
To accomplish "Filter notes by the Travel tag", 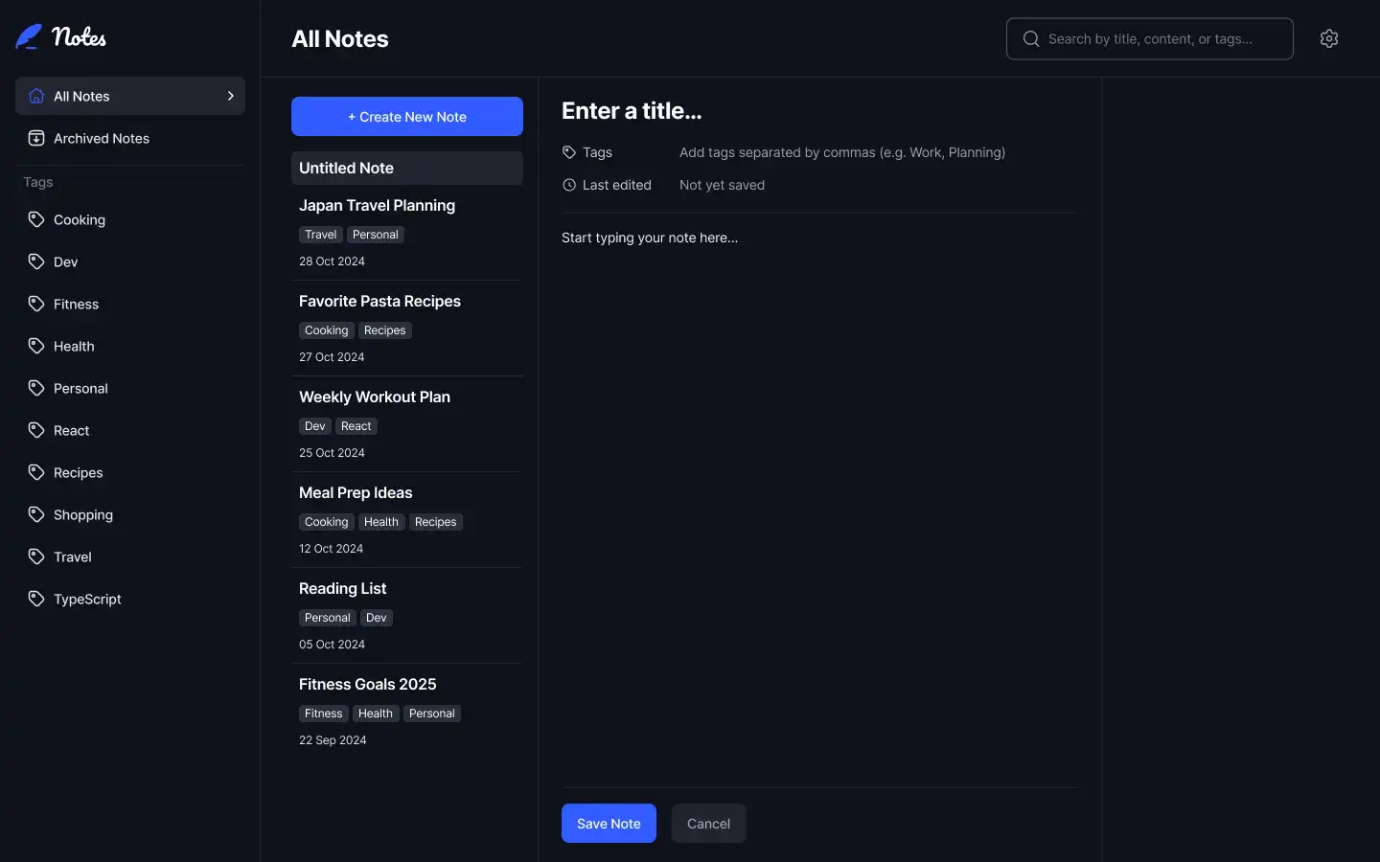I will coord(73,556).
